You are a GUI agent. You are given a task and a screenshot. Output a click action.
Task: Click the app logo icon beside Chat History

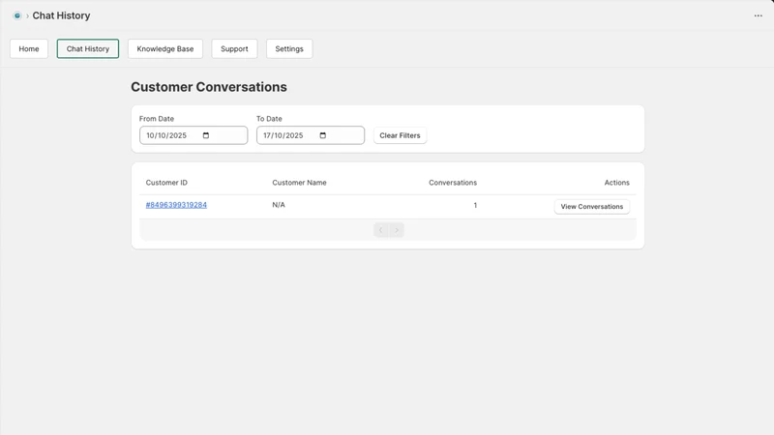click(x=17, y=15)
